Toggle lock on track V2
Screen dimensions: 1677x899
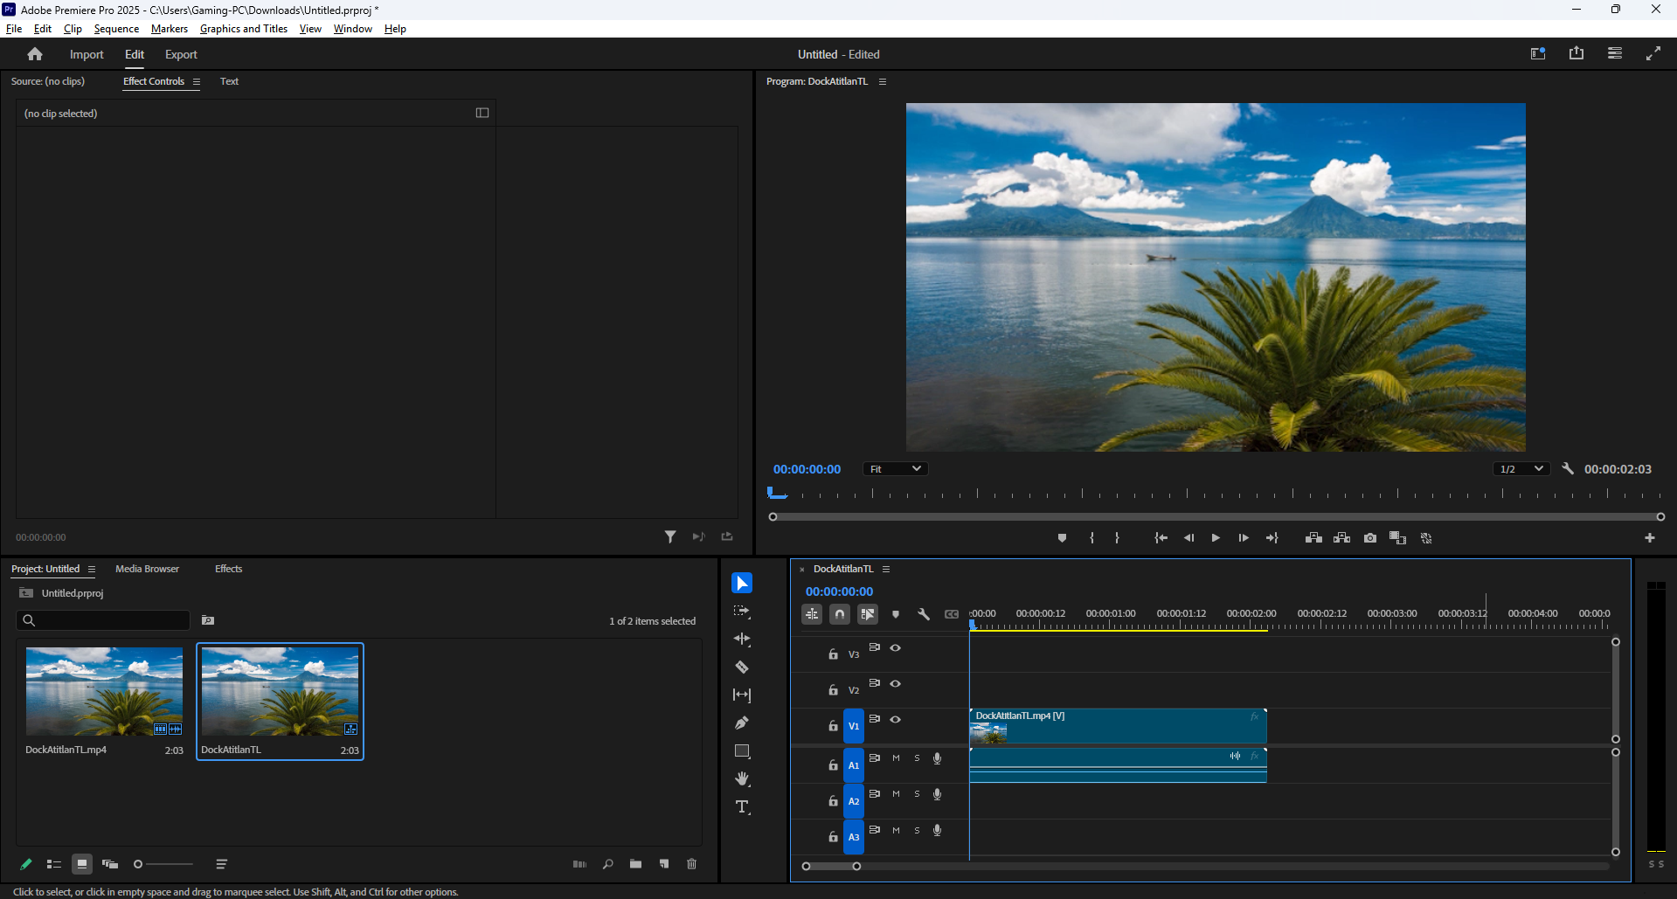833,690
